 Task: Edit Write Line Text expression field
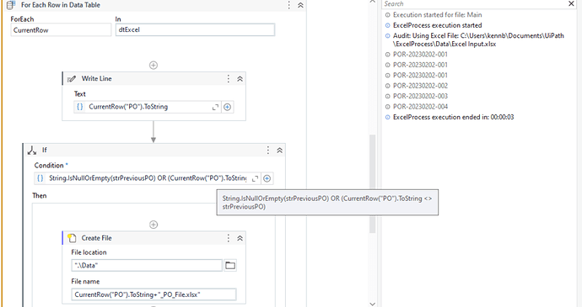coord(148,107)
